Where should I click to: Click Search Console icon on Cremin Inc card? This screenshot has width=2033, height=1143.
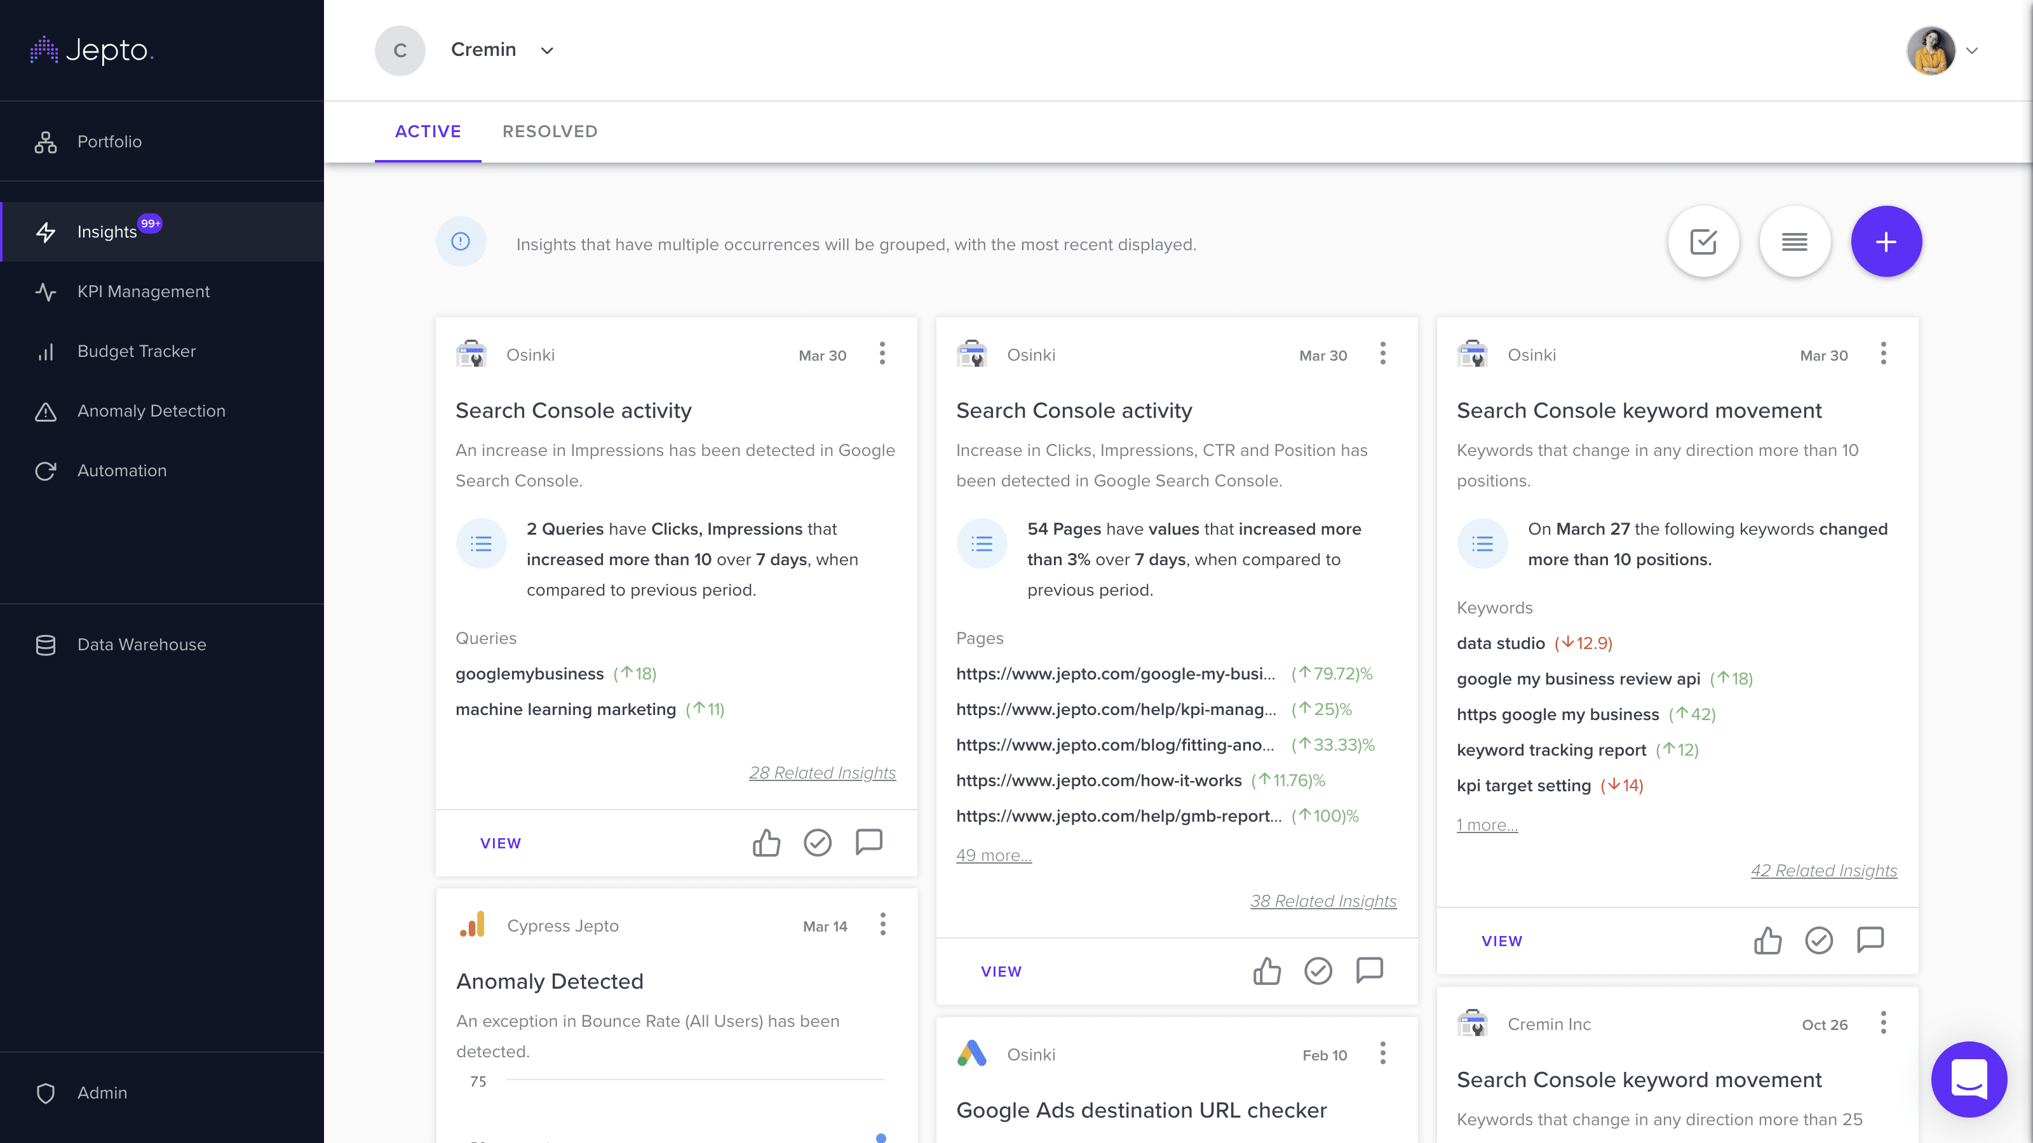(1473, 1023)
